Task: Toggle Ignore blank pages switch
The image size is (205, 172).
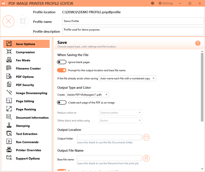Action: (62, 62)
